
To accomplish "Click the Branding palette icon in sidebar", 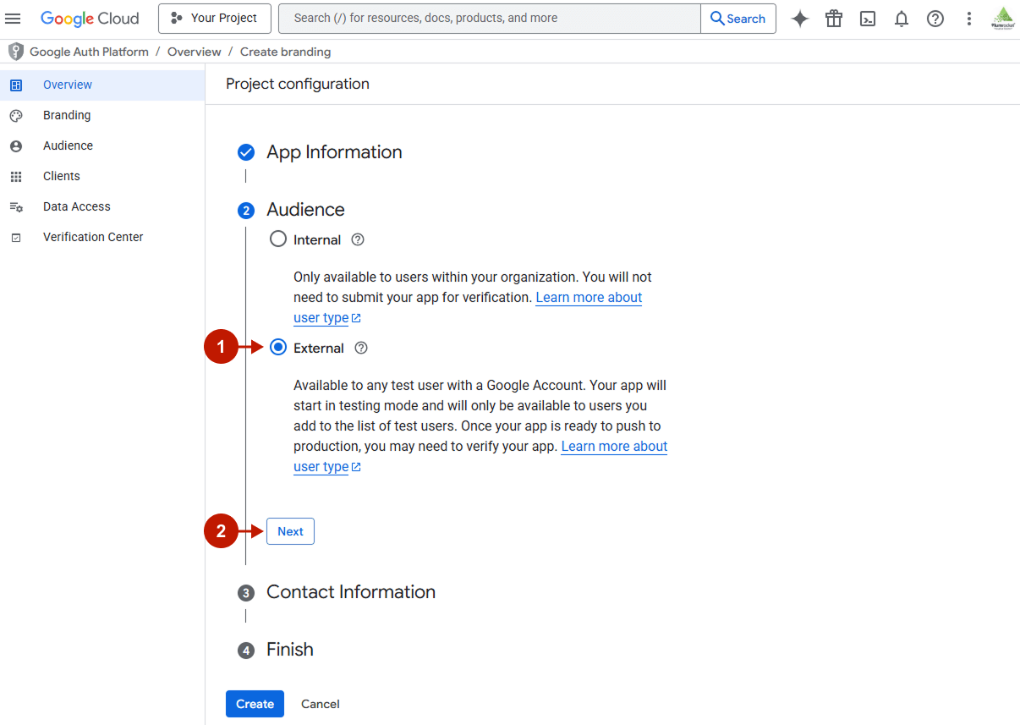I will tap(16, 115).
